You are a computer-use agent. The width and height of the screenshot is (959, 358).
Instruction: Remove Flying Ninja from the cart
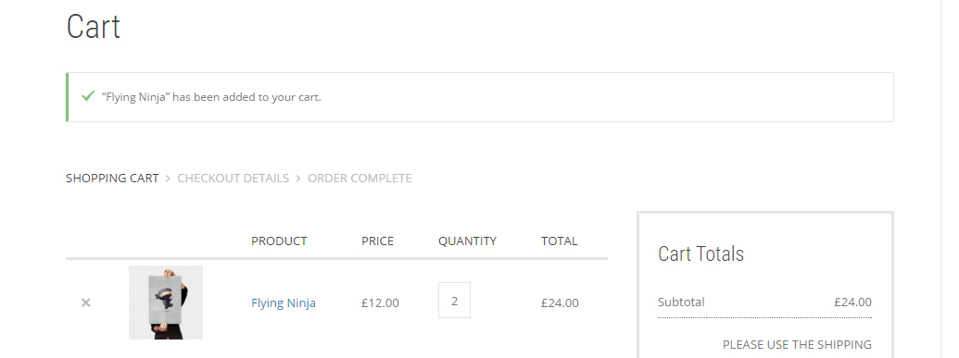[x=85, y=302]
